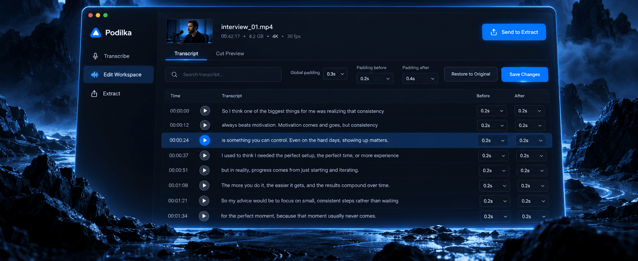Switch to the Cut Preview tab
The height and width of the screenshot is (261, 638).
click(230, 54)
